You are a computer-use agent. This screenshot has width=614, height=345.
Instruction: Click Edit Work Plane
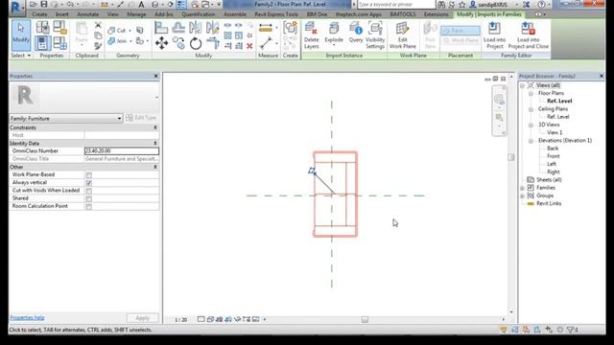point(403,35)
